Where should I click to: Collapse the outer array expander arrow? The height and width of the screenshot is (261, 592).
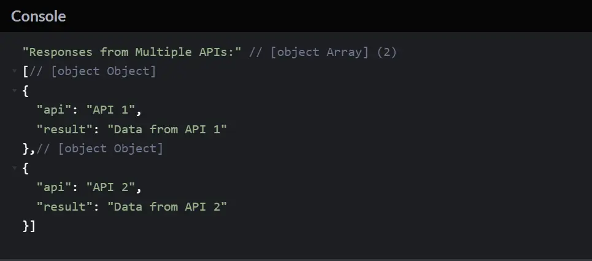[13, 71]
